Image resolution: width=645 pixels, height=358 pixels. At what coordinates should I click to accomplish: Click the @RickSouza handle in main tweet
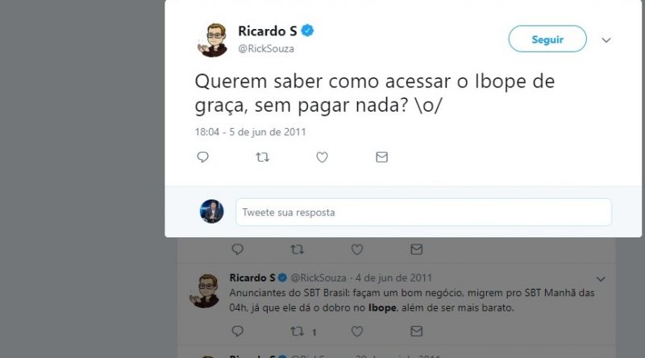[x=266, y=48]
